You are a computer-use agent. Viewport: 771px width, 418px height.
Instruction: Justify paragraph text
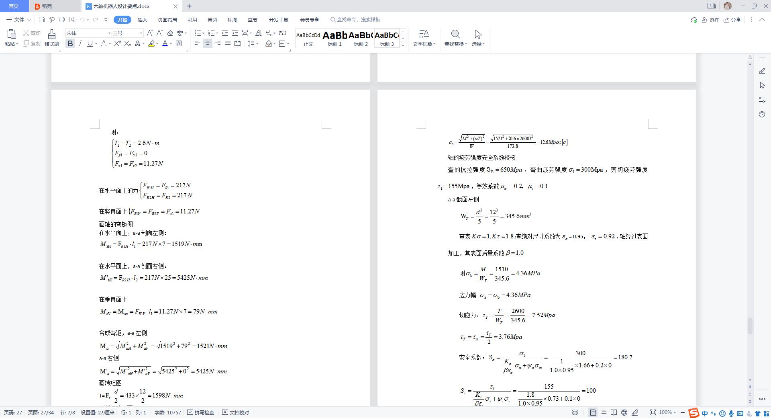click(x=228, y=43)
